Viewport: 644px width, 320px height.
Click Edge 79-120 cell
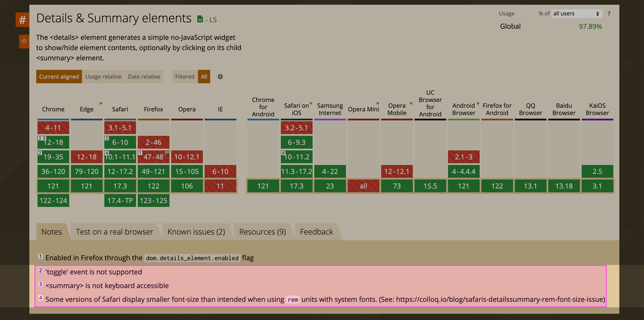coord(87,172)
